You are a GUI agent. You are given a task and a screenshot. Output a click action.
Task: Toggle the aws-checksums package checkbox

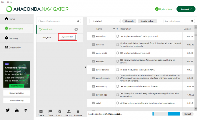click(x=94, y=78)
